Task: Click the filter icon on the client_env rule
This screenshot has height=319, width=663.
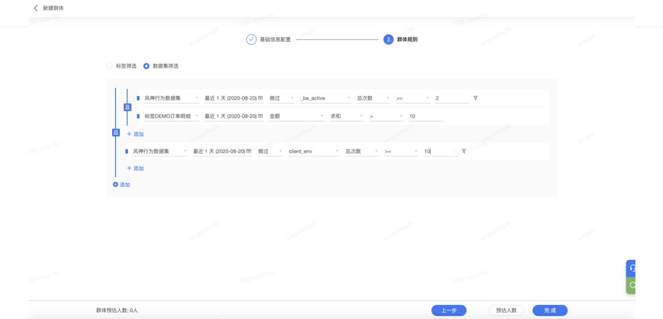Action: [464, 151]
